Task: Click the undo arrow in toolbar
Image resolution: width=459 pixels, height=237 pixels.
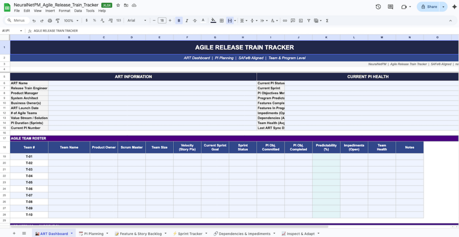Action: click(34, 21)
